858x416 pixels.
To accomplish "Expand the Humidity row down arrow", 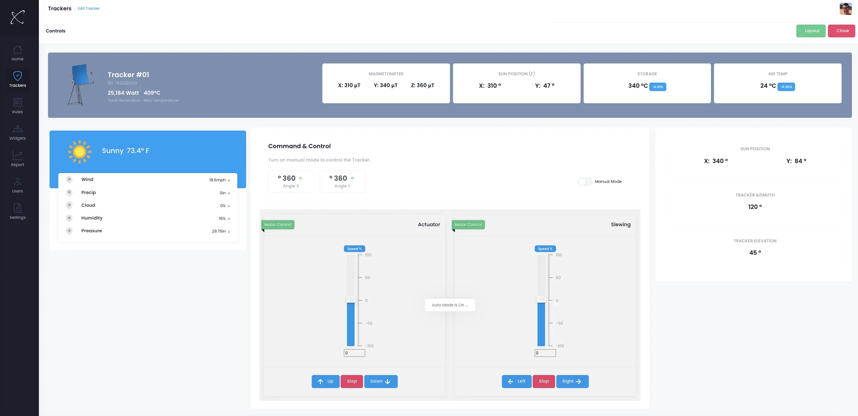I will click(229, 219).
